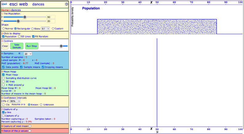244x134 pixels.
Task: Click the Take Sample button
Action: pyautogui.click(x=17, y=46)
